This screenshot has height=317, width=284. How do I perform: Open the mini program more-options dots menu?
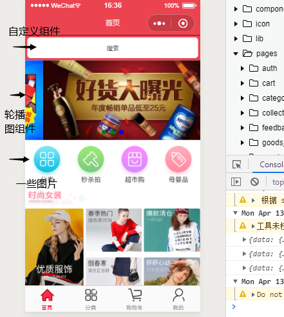pos(159,23)
